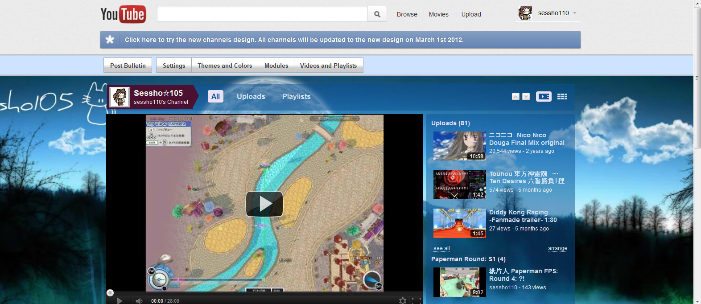Open Paperman FPS Round 4 thumbnail
Viewport: 701px width, 304px height.
[460, 282]
